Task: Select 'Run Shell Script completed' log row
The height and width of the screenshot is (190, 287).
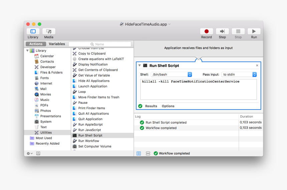Action: (199, 123)
